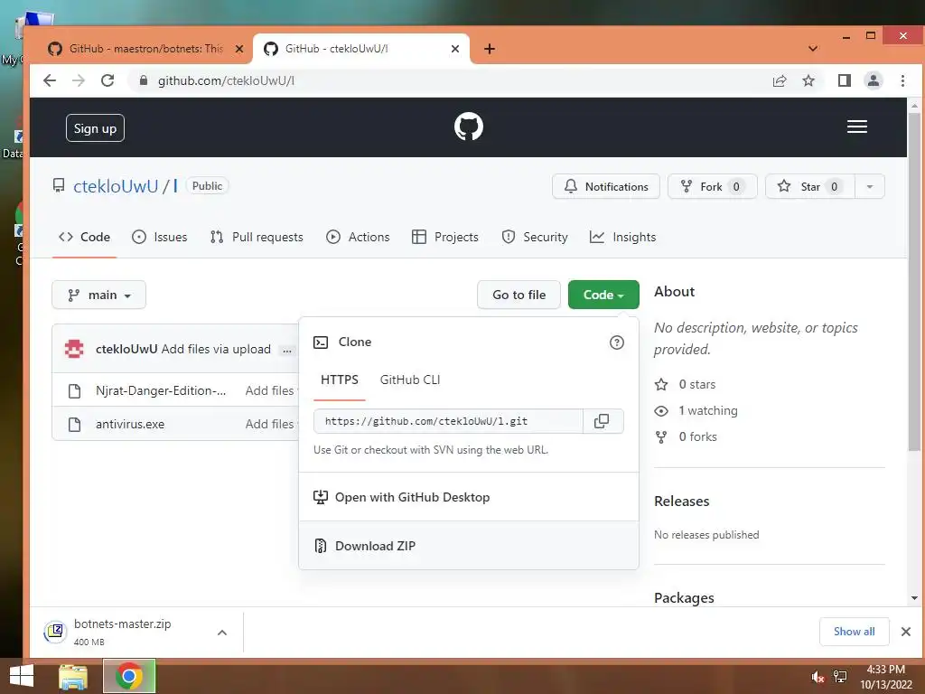
Task: Click Download ZIP
Action: (x=469, y=546)
